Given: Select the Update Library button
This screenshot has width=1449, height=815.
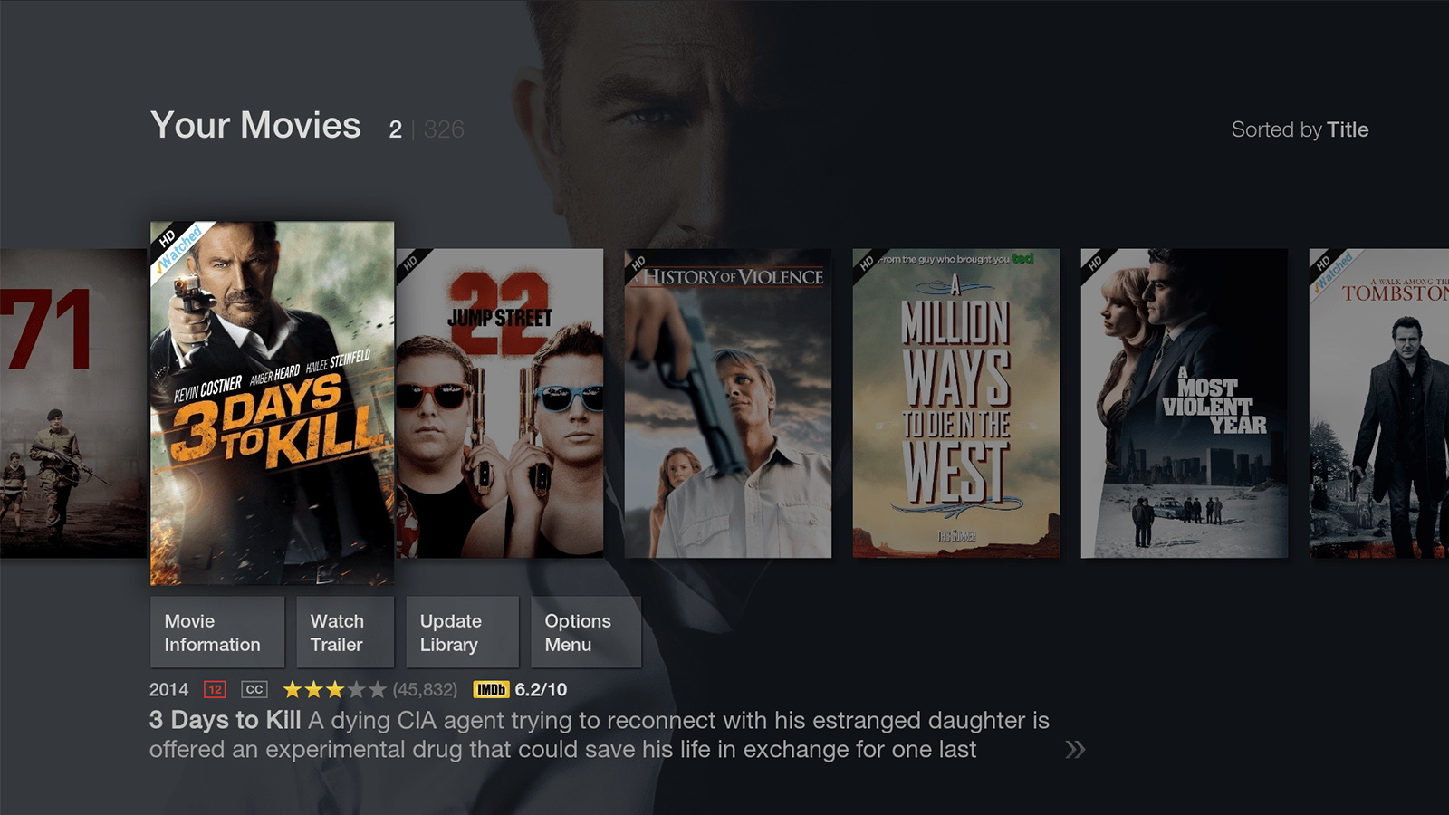Looking at the screenshot, I should pyautogui.click(x=462, y=632).
